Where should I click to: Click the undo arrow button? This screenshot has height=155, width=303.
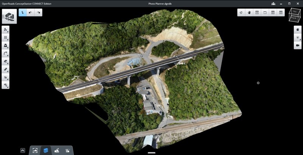point(30,13)
